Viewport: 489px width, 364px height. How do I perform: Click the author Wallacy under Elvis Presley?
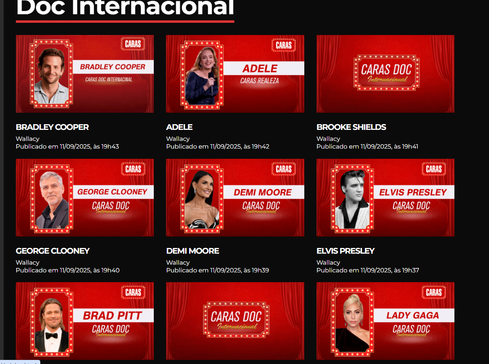click(328, 263)
